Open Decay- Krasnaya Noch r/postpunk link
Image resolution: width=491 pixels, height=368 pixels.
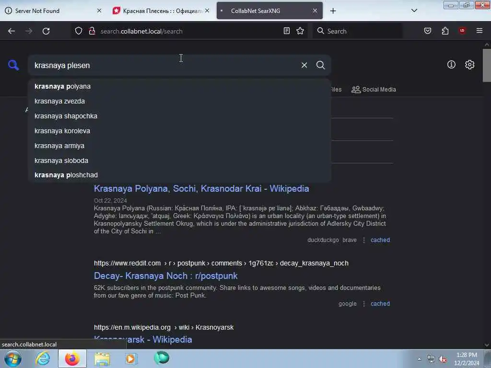[x=165, y=276]
